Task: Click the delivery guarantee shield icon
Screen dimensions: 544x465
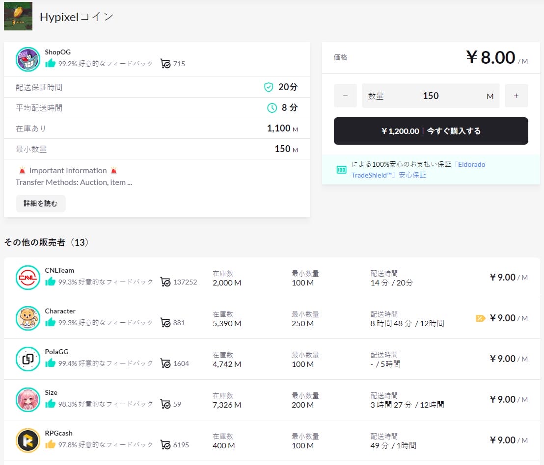Action: click(268, 87)
